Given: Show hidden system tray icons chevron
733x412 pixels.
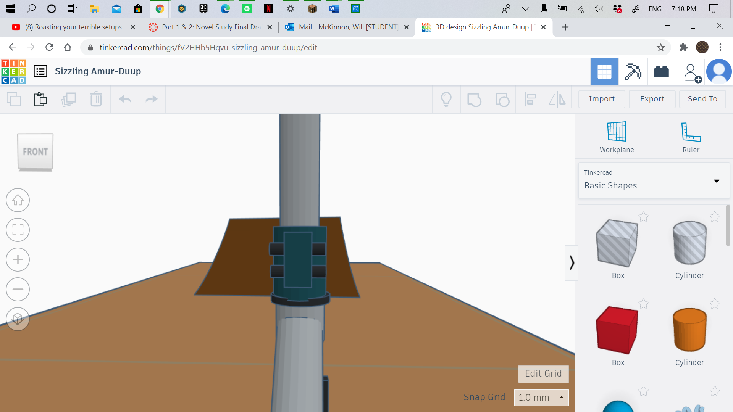Looking at the screenshot, I should pos(526,9).
